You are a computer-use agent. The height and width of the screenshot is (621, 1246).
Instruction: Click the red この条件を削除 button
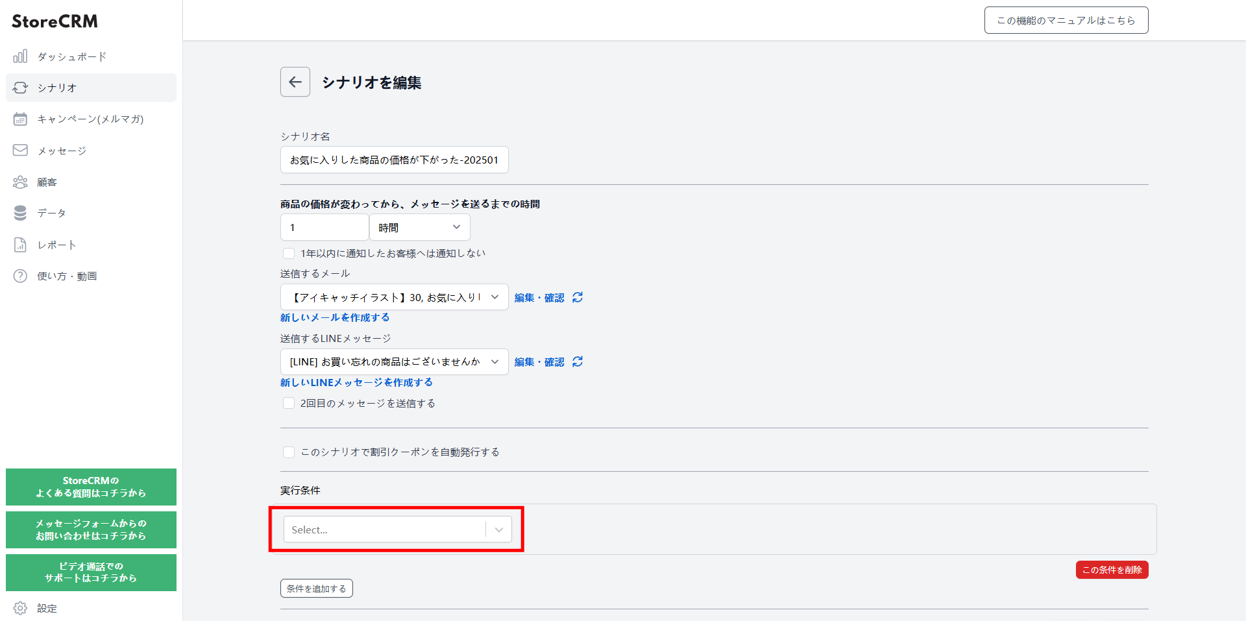click(1112, 570)
